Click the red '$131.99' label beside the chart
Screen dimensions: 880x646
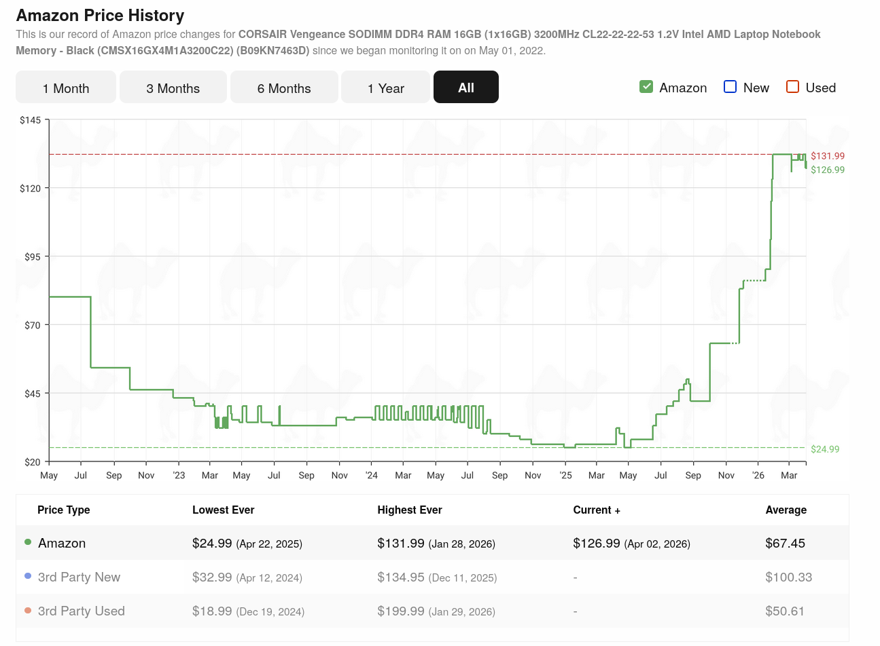point(828,156)
